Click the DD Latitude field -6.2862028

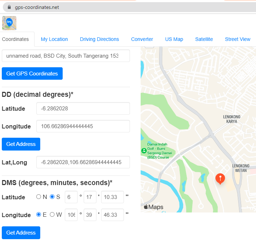[83, 108]
